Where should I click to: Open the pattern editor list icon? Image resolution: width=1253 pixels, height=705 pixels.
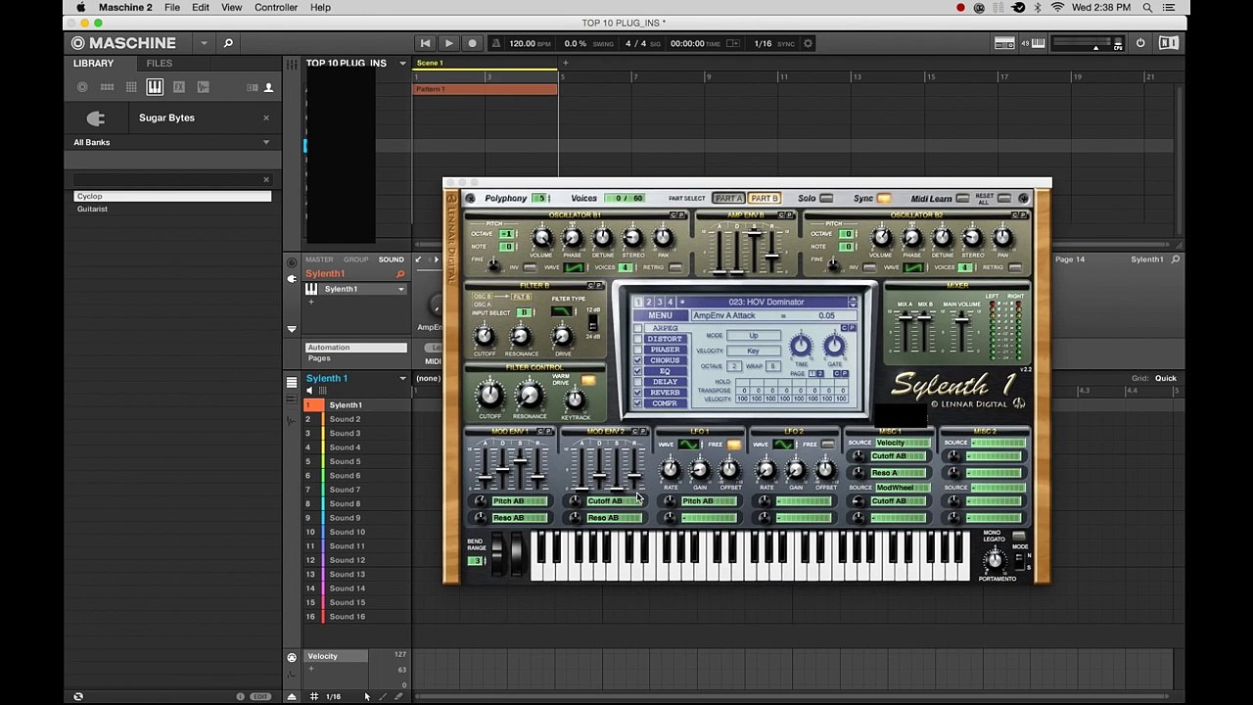pos(291,382)
